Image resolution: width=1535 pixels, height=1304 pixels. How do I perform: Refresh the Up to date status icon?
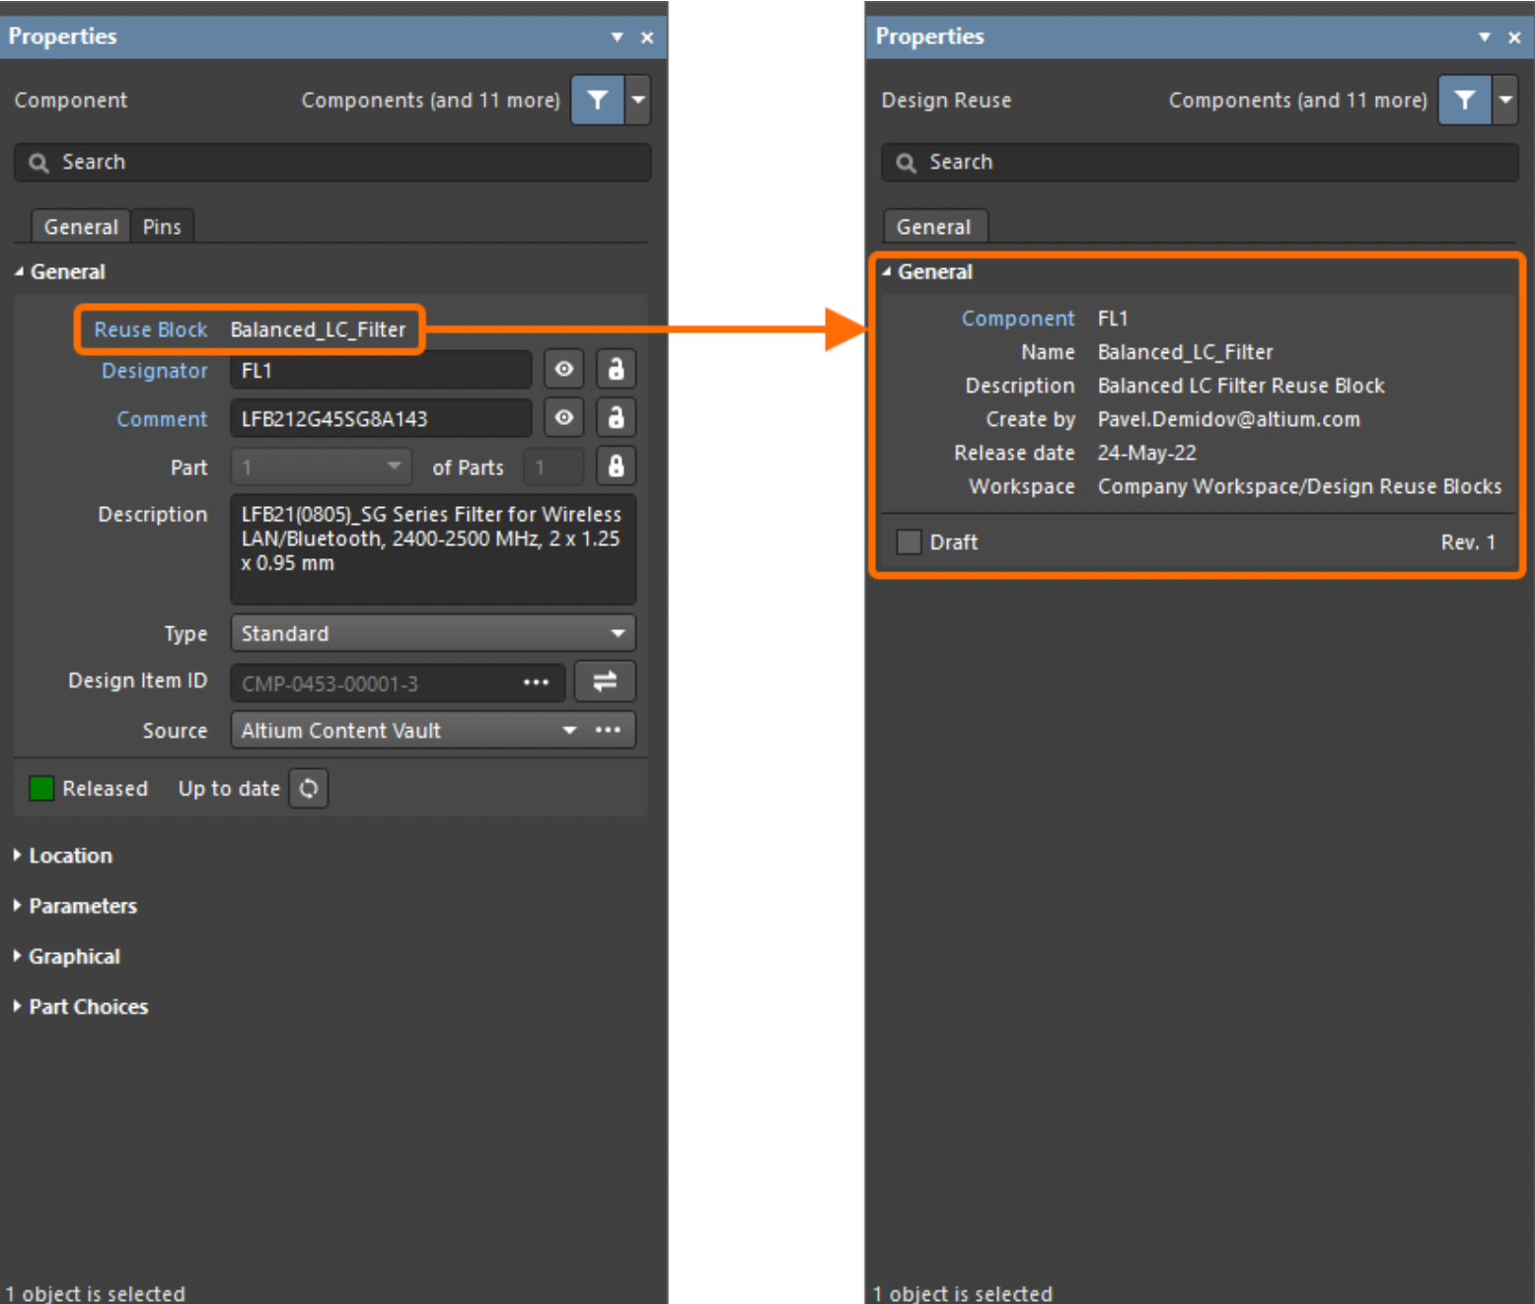tap(309, 789)
